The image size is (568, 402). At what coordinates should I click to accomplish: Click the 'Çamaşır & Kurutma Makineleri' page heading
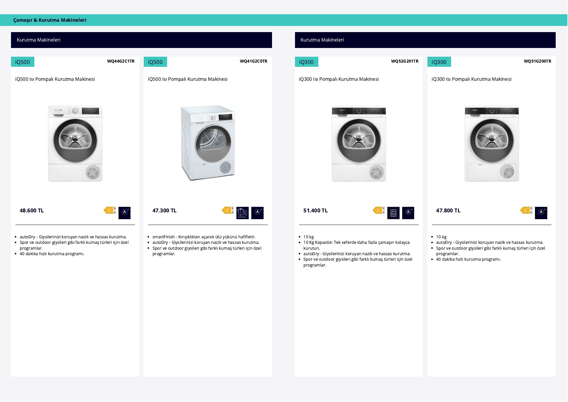pyautogui.click(x=50, y=20)
